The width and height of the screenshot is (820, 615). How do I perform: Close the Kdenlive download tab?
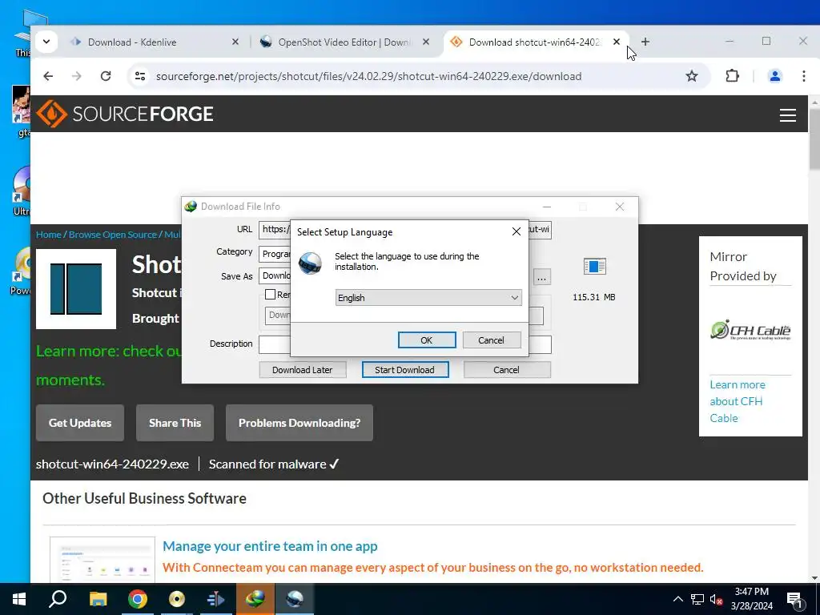point(235,42)
